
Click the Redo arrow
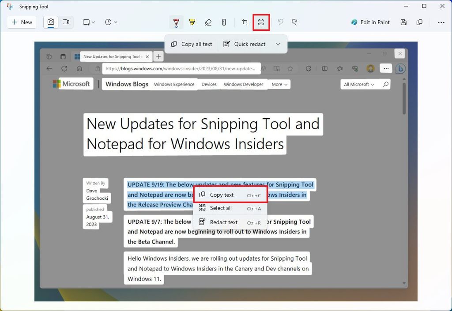[294, 22]
